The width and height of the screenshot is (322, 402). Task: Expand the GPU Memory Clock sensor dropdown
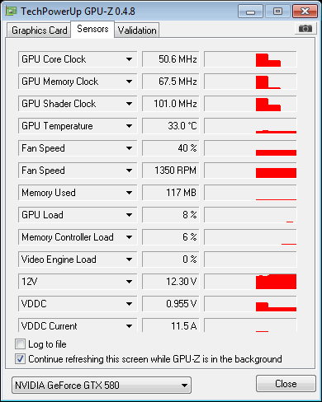[129, 82]
